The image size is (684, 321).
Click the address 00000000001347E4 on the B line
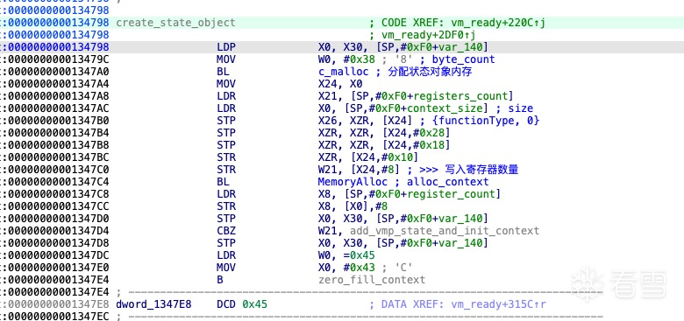58,280
